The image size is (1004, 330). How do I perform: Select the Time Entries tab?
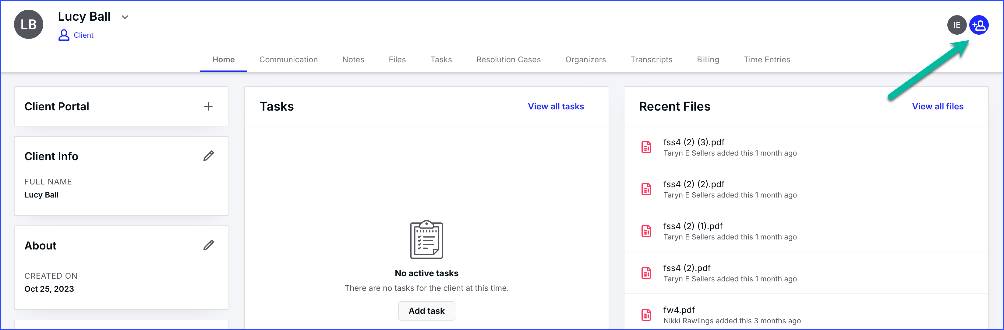[767, 60]
